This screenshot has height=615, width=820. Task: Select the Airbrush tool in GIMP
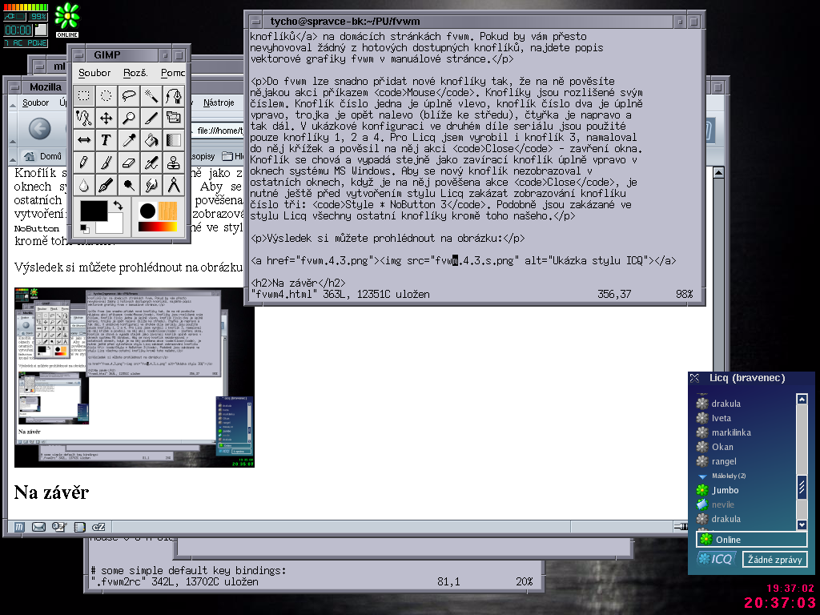(151, 163)
